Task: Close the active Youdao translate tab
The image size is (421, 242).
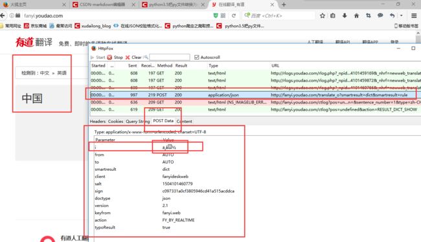Action: coord(272,5)
